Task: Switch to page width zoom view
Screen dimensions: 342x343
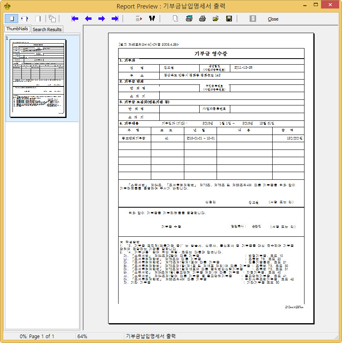Action: point(25,19)
